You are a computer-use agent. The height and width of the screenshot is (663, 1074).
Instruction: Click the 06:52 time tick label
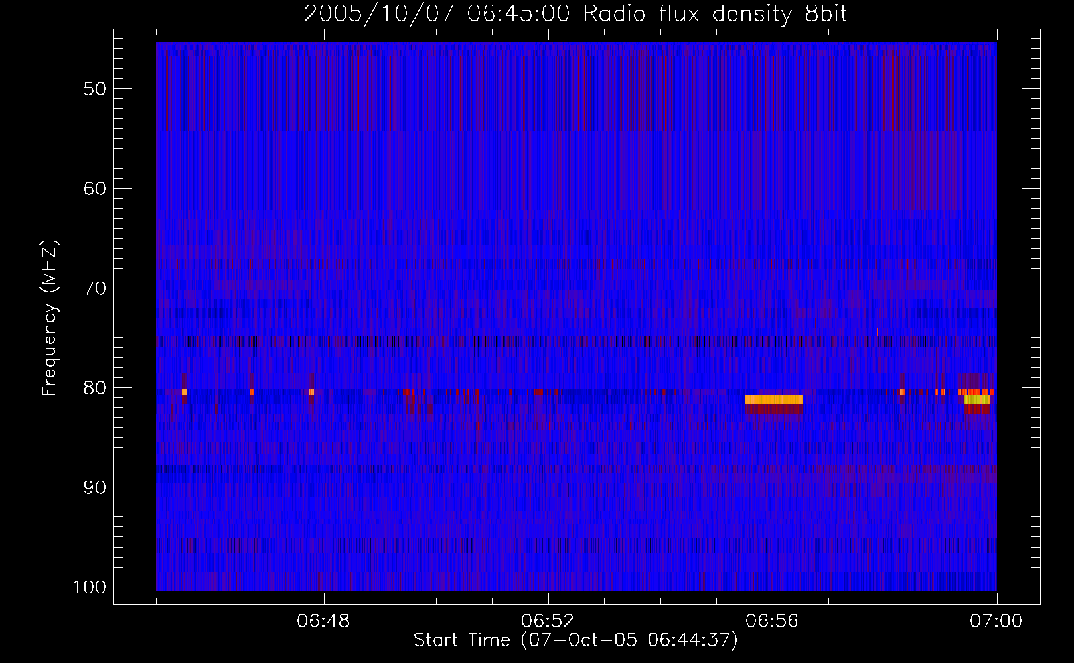coord(548,621)
